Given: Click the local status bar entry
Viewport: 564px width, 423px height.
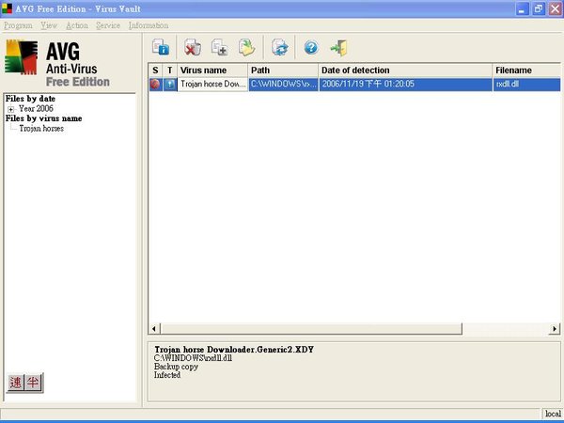Looking at the screenshot, I should (x=553, y=414).
